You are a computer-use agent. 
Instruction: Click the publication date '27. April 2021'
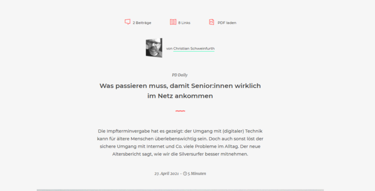(167, 174)
